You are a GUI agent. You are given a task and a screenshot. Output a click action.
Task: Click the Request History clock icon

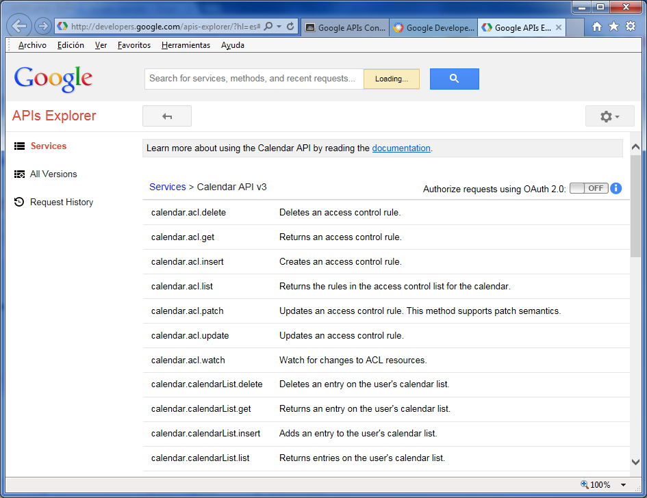point(19,202)
